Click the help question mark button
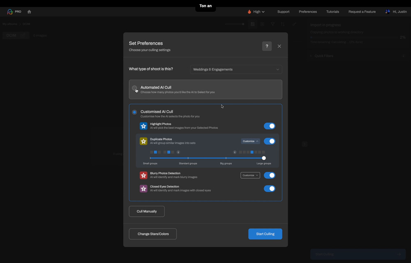The width and height of the screenshot is (411, 263). point(267,46)
